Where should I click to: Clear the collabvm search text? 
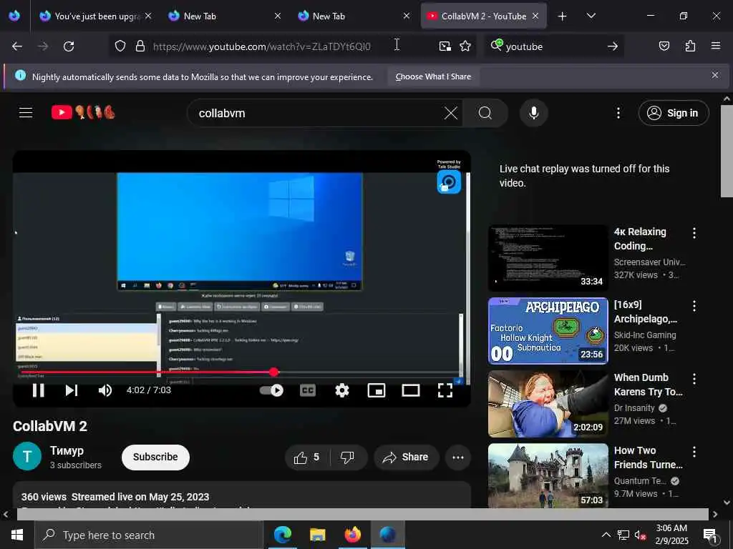[x=451, y=113]
